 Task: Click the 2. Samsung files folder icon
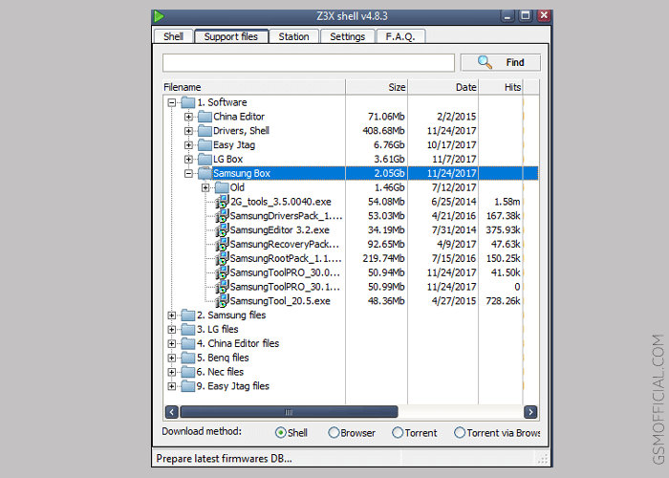tap(188, 315)
